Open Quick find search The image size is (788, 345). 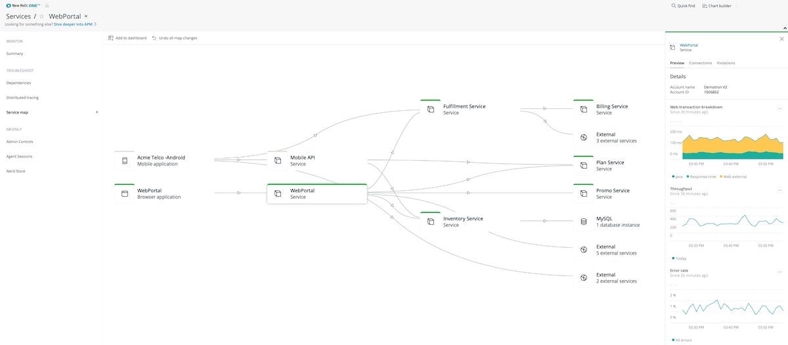(684, 6)
